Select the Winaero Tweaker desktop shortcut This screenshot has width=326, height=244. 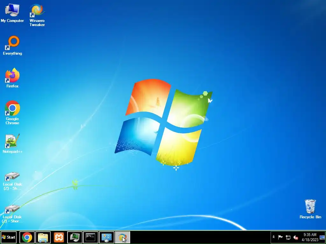37,15
